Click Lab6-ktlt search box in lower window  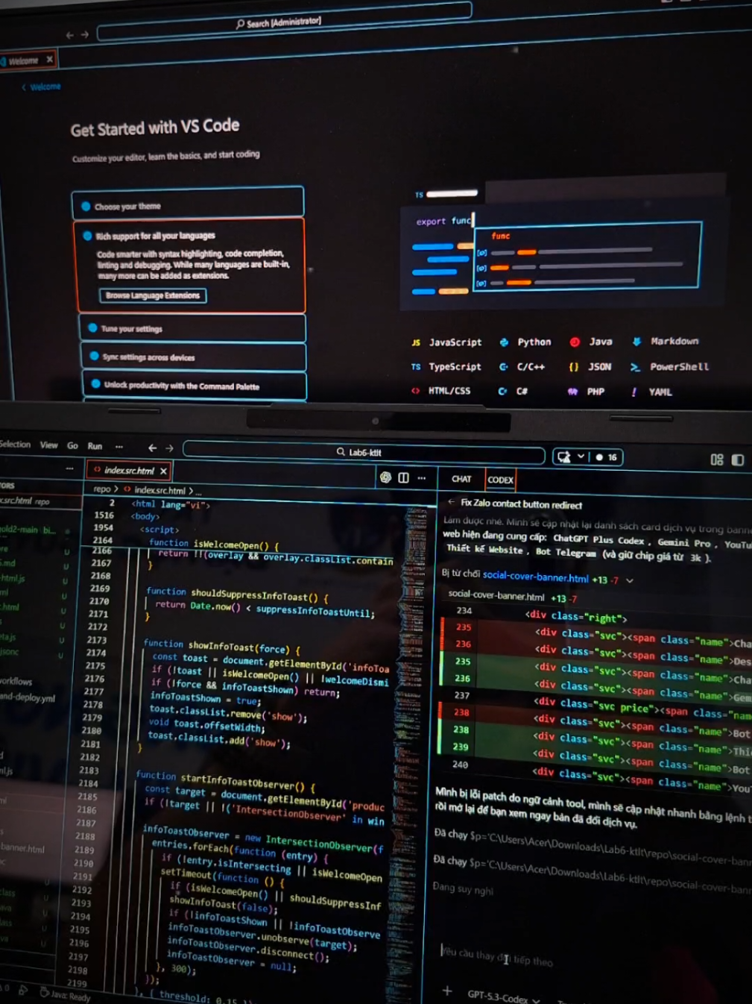coord(364,452)
